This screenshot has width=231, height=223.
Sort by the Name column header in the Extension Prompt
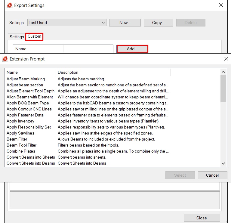(30, 72)
